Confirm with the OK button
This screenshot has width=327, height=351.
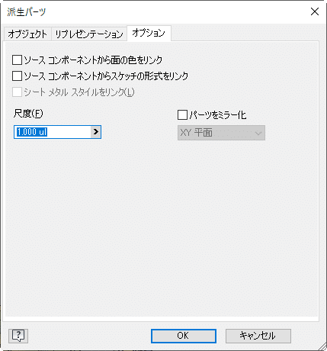[x=184, y=336]
